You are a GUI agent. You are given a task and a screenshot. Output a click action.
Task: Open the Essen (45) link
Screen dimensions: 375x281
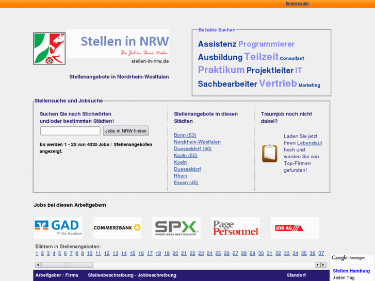[186, 183]
